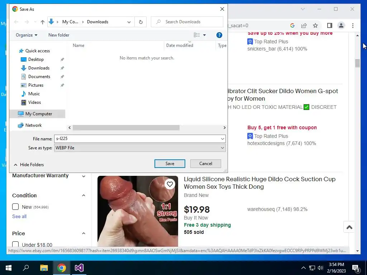Viewport: 367px width, 275px height.
Task: Expand the address path history dropdown
Action: coord(129,22)
